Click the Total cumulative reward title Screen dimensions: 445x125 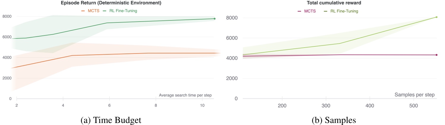tap(328, 3)
